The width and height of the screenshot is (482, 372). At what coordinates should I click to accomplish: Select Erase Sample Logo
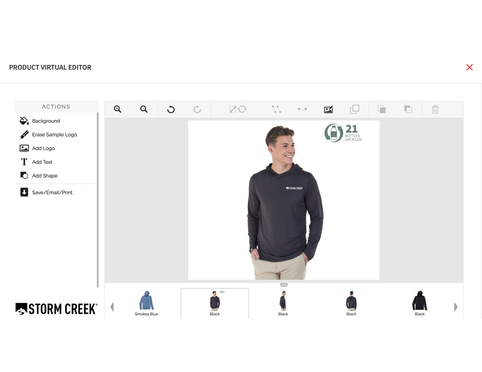(54, 135)
